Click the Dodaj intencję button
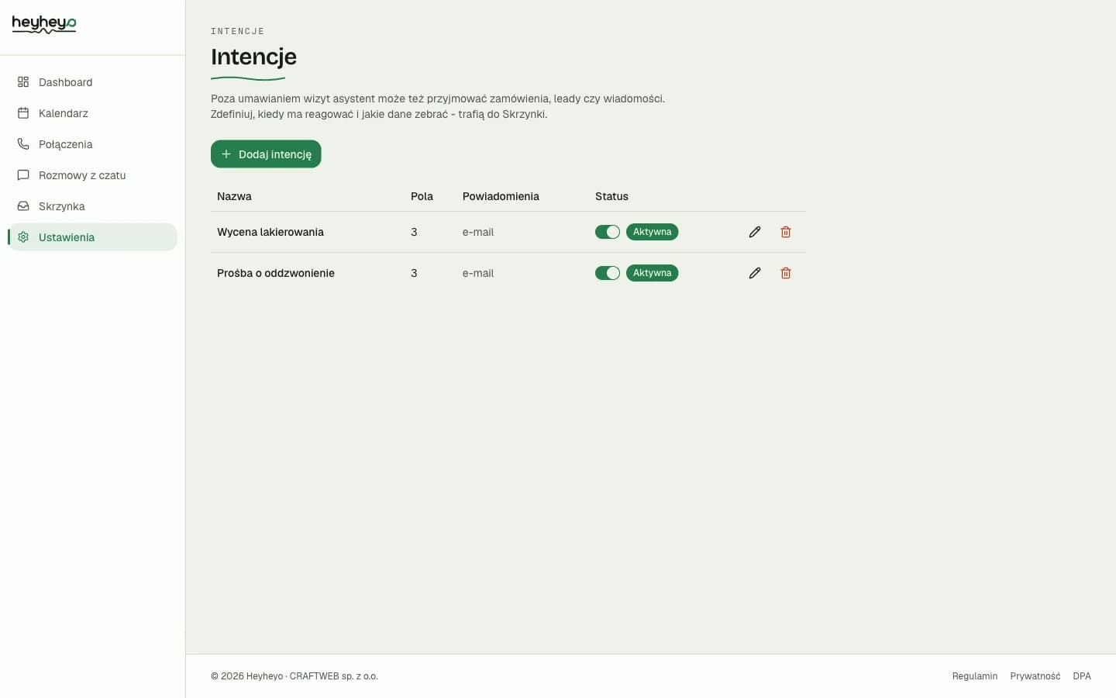The width and height of the screenshot is (1116, 698). pyautogui.click(x=266, y=154)
